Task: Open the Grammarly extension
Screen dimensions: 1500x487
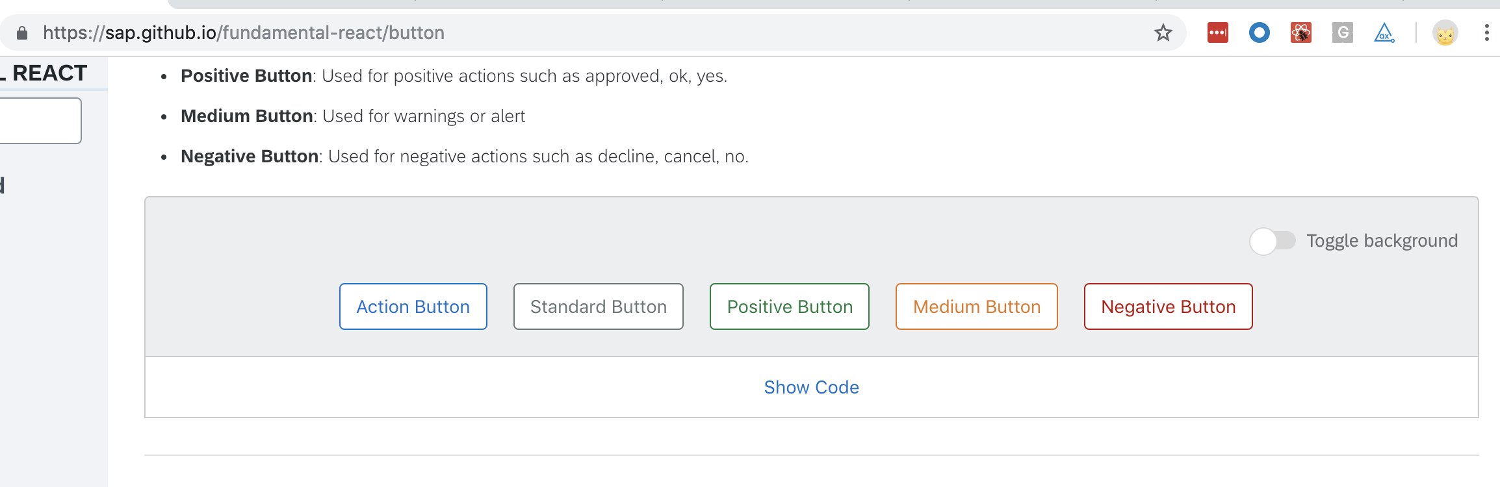Action: coord(1343,32)
